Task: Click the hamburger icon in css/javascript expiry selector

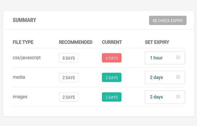Action: (x=178, y=57)
